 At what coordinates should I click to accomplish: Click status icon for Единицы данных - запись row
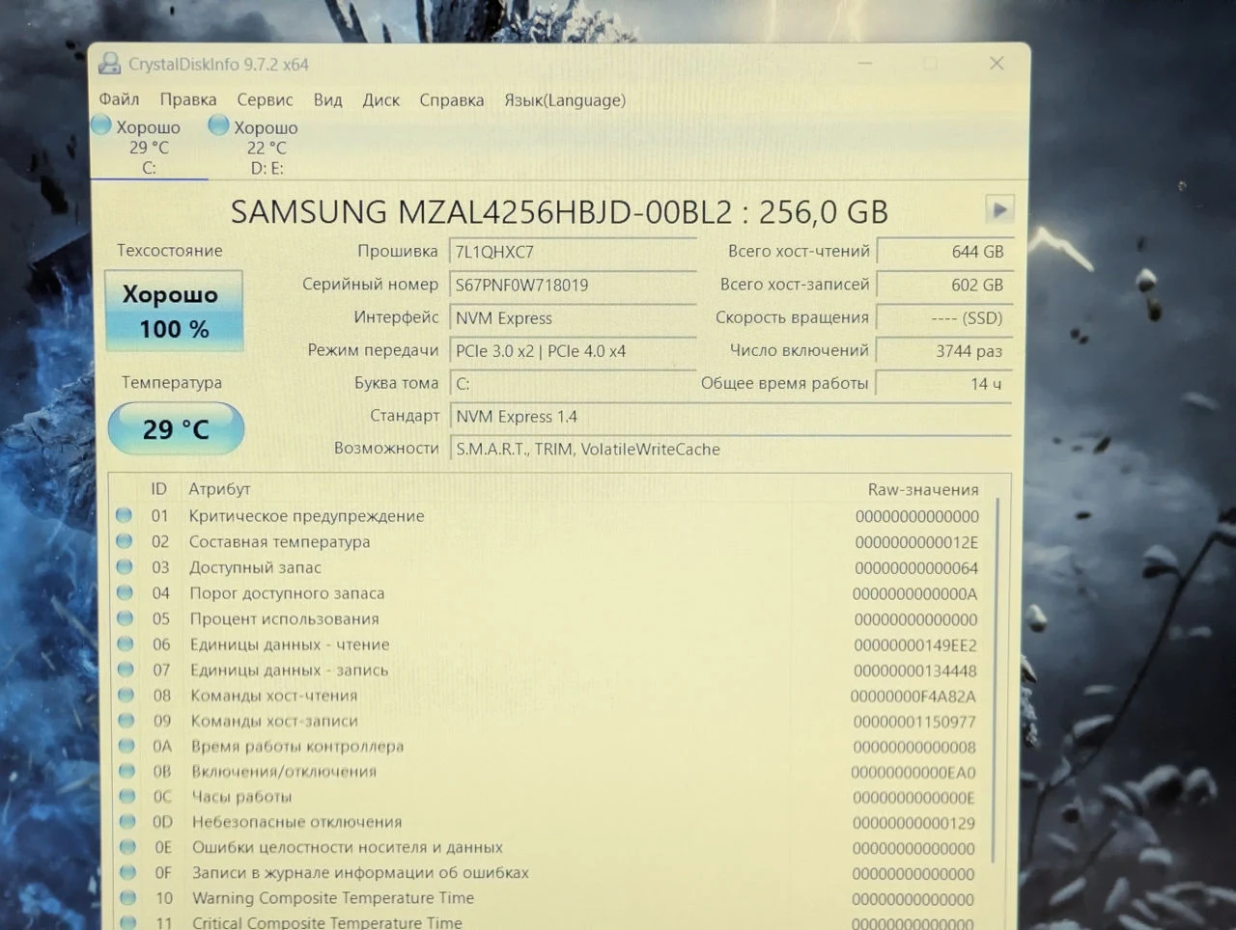click(x=126, y=669)
